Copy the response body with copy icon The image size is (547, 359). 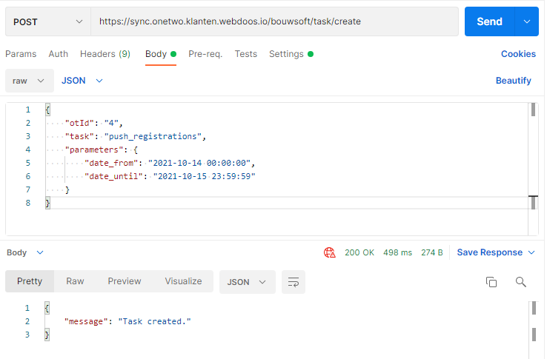point(491,282)
